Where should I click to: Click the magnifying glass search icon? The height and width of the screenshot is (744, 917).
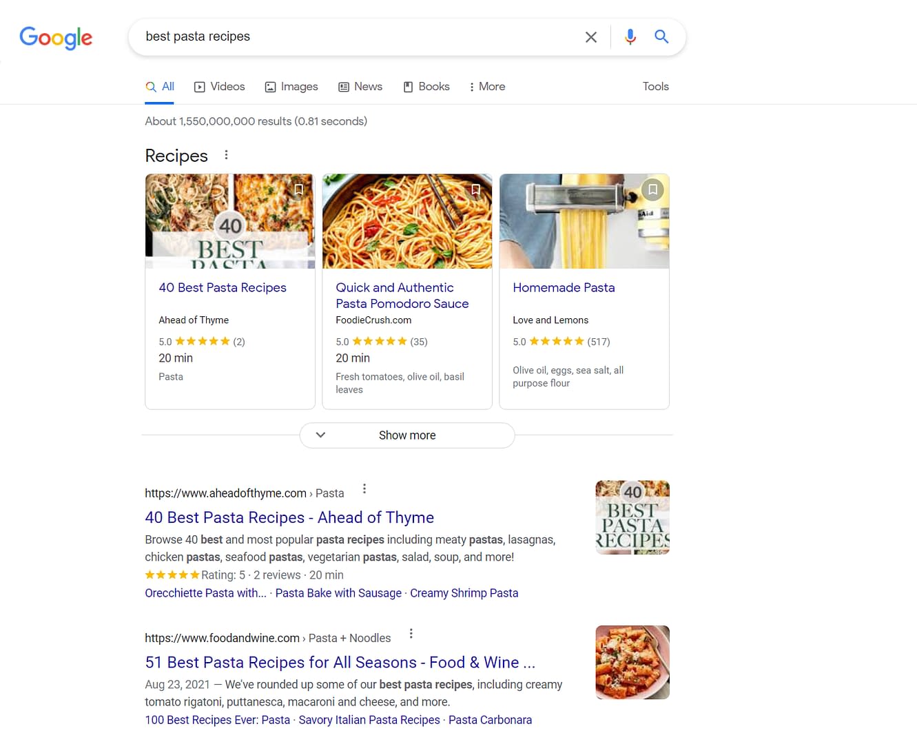[x=661, y=37]
